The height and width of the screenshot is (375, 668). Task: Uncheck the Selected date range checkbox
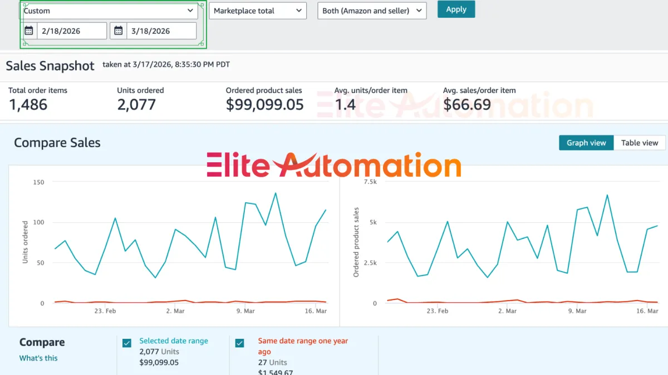click(x=127, y=343)
